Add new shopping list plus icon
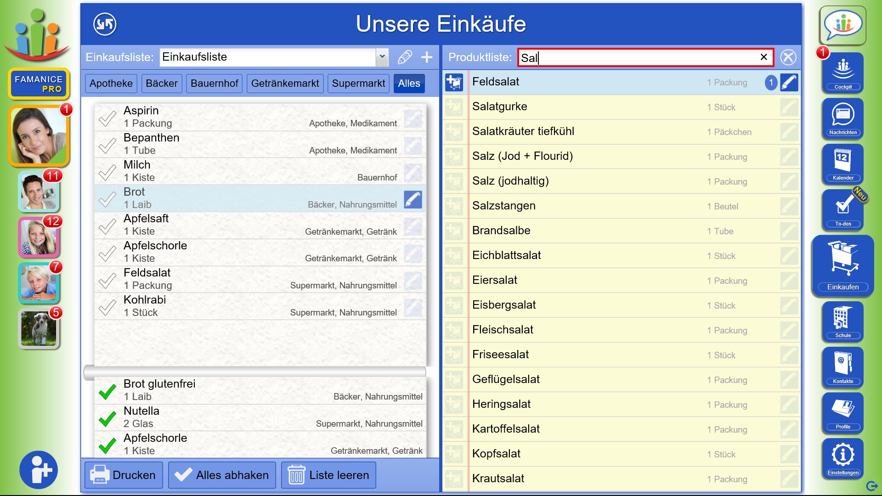This screenshot has width=882, height=496. click(427, 57)
